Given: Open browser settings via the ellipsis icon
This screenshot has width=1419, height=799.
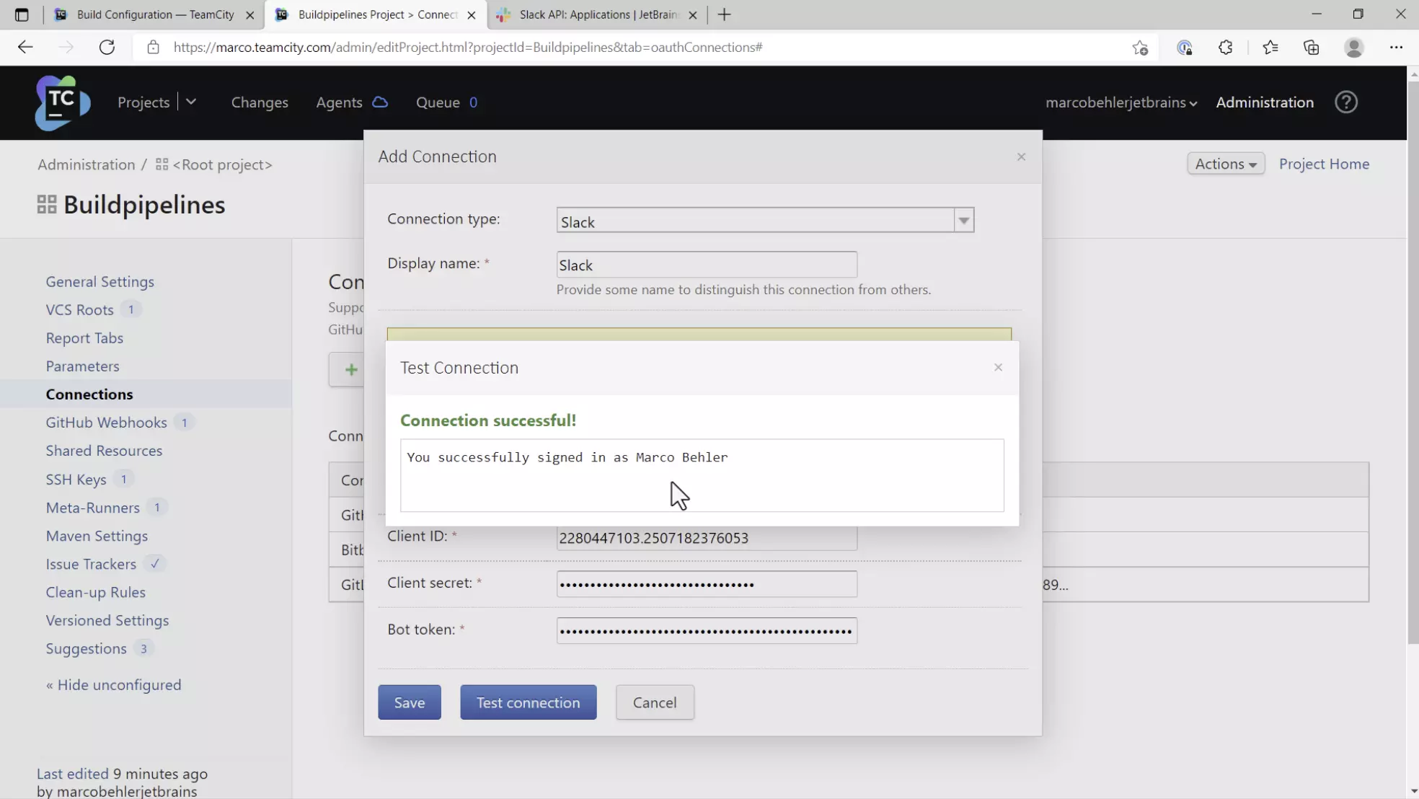Looking at the screenshot, I should pos(1397,47).
